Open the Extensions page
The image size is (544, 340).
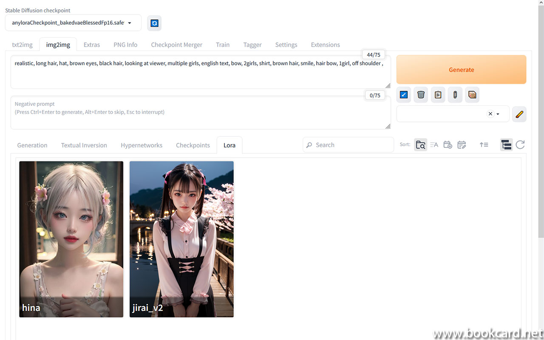point(325,44)
